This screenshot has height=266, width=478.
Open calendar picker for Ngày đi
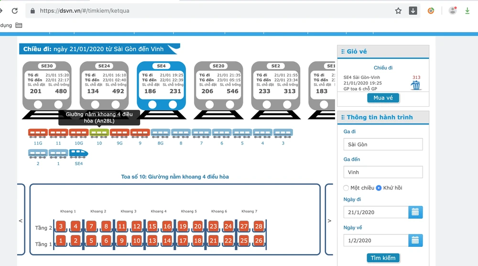click(x=415, y=212)
